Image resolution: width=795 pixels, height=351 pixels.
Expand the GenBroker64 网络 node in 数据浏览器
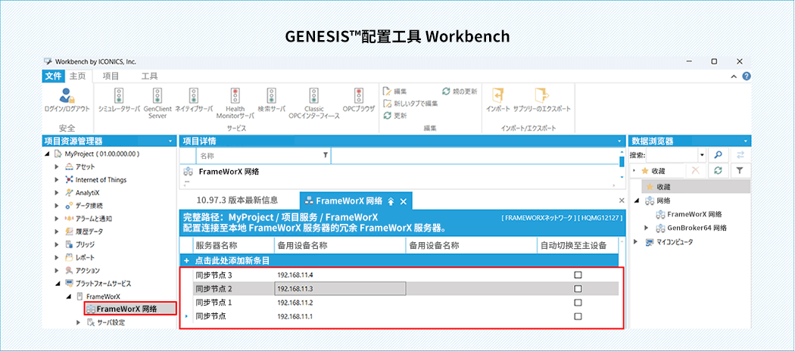(647, 228)
